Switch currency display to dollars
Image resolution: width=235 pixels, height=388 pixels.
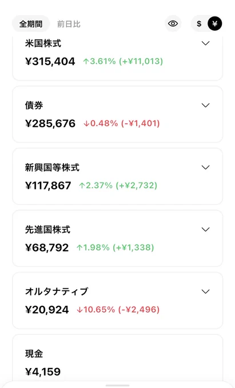[199, 24]
